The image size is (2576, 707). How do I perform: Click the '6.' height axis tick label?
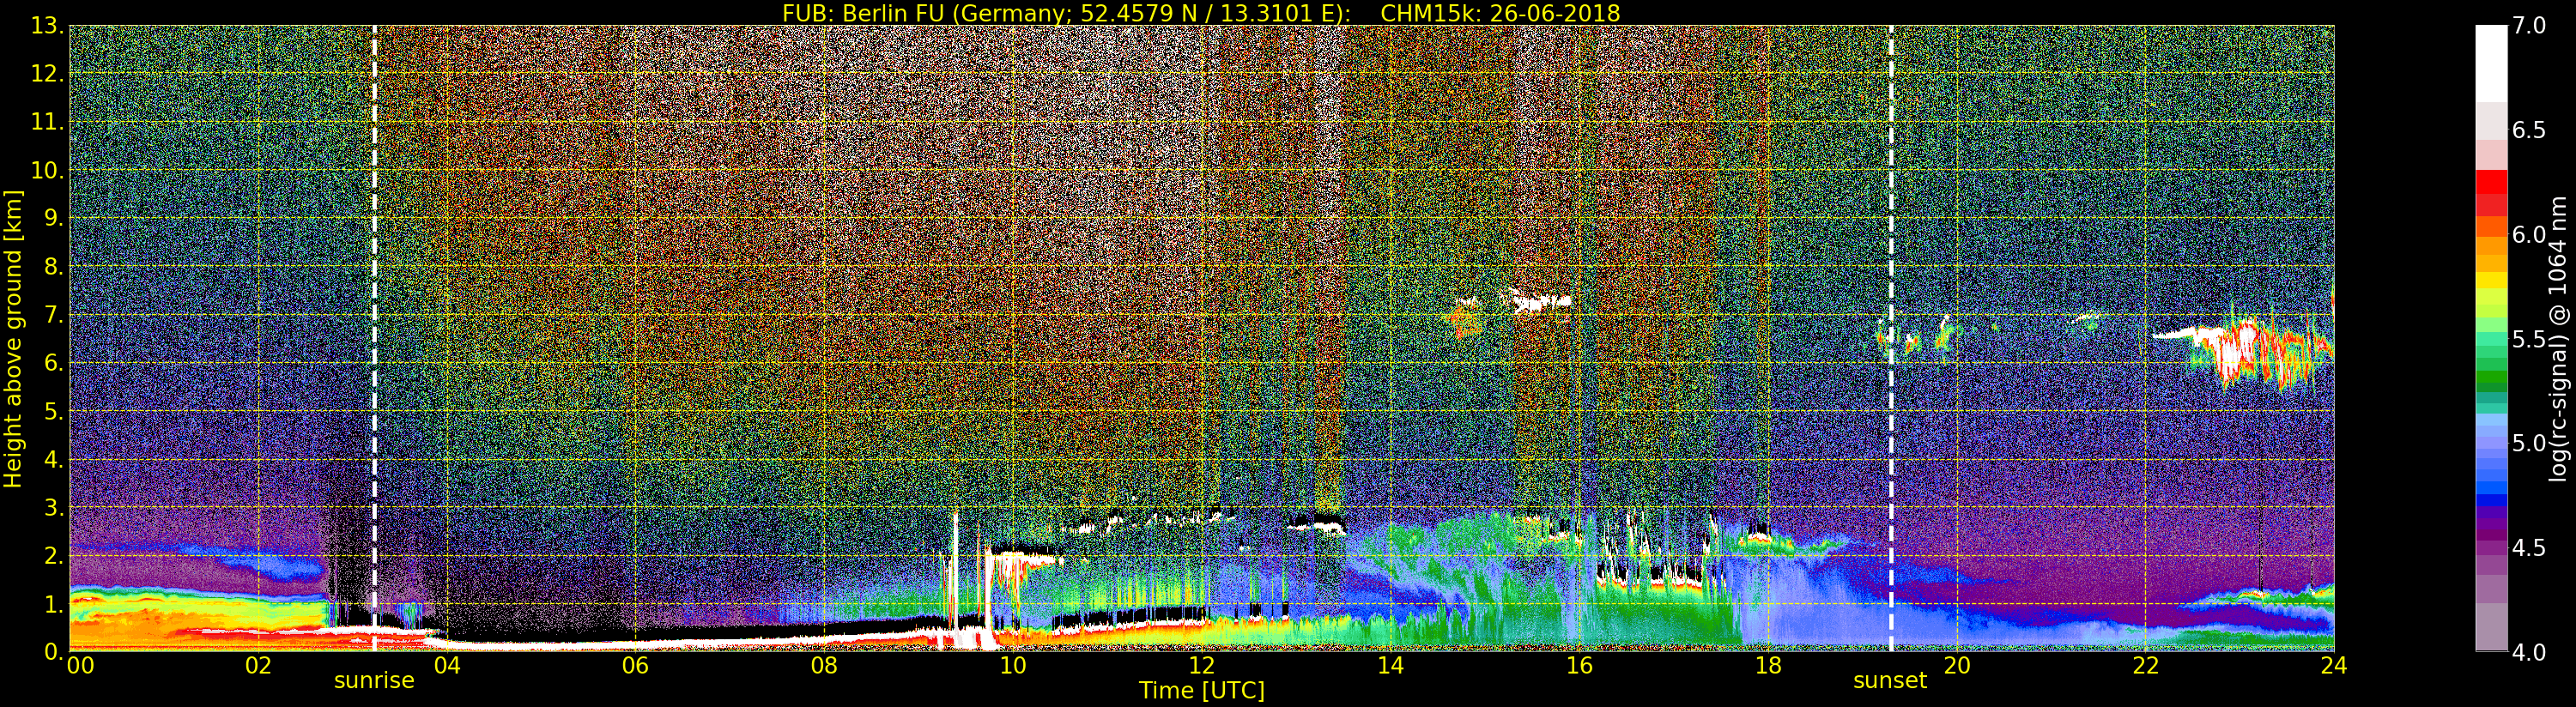(54, 363)
